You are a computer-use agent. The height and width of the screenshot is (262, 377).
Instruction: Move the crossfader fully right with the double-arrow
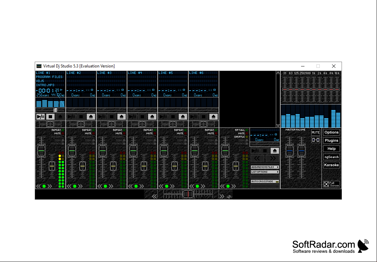[x=222, y=197]
